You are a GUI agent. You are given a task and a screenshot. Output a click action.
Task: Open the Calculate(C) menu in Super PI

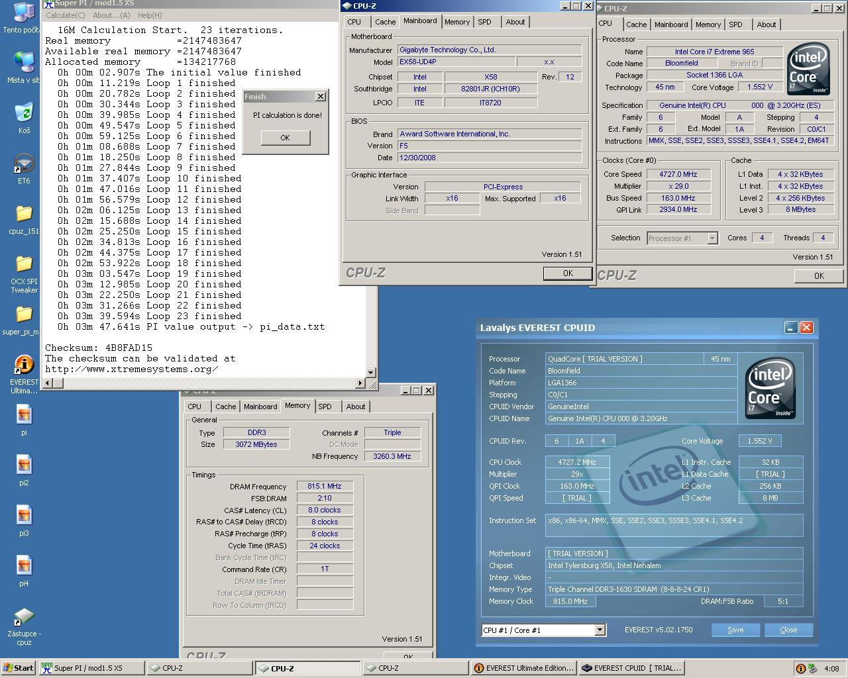pos(65,15)
